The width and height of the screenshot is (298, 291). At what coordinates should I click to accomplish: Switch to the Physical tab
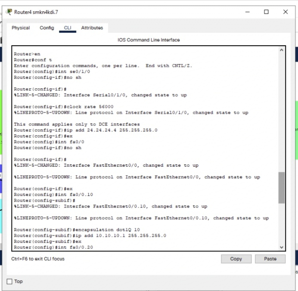click(x=21, y=28)
